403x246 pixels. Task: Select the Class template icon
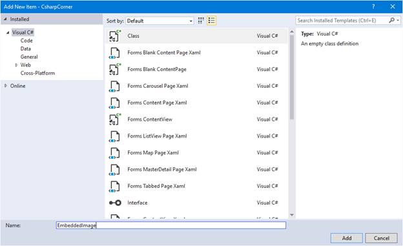pos(114,36)
